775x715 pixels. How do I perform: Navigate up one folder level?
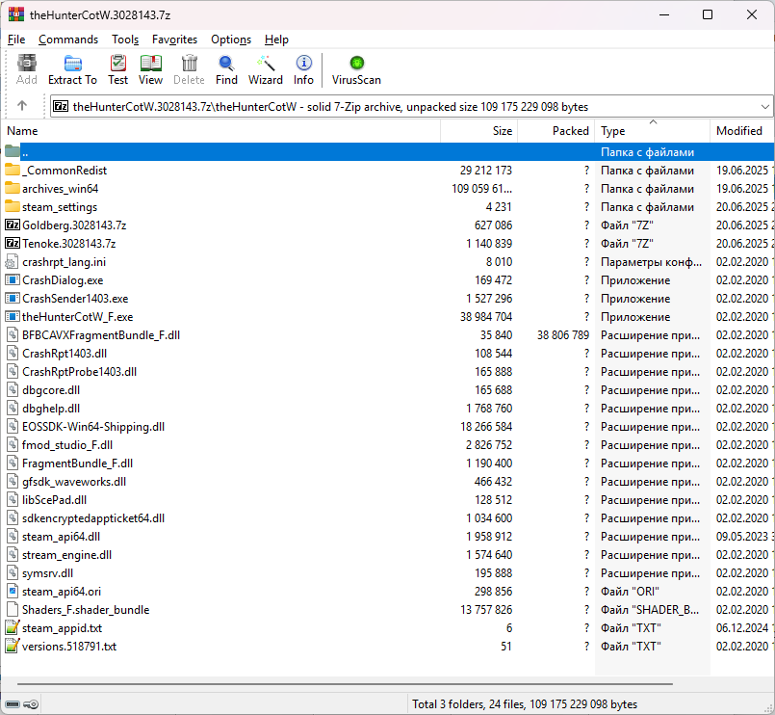point(23,106)
